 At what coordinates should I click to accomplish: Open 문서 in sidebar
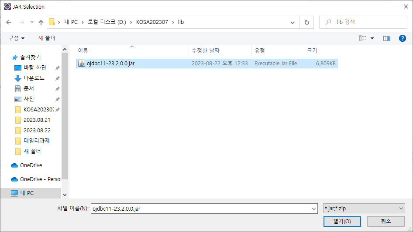(29, 88)
